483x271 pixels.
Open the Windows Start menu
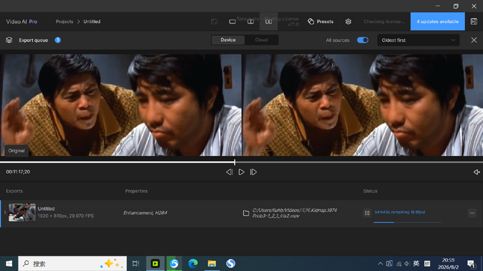pyautogui.click(x=9, y=263)
